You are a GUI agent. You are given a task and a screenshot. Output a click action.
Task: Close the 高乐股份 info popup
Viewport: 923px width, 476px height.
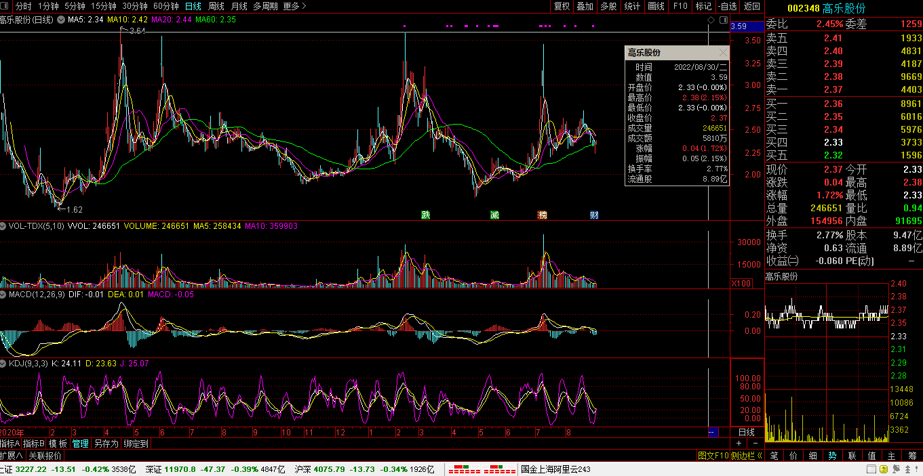coord(723,53)
